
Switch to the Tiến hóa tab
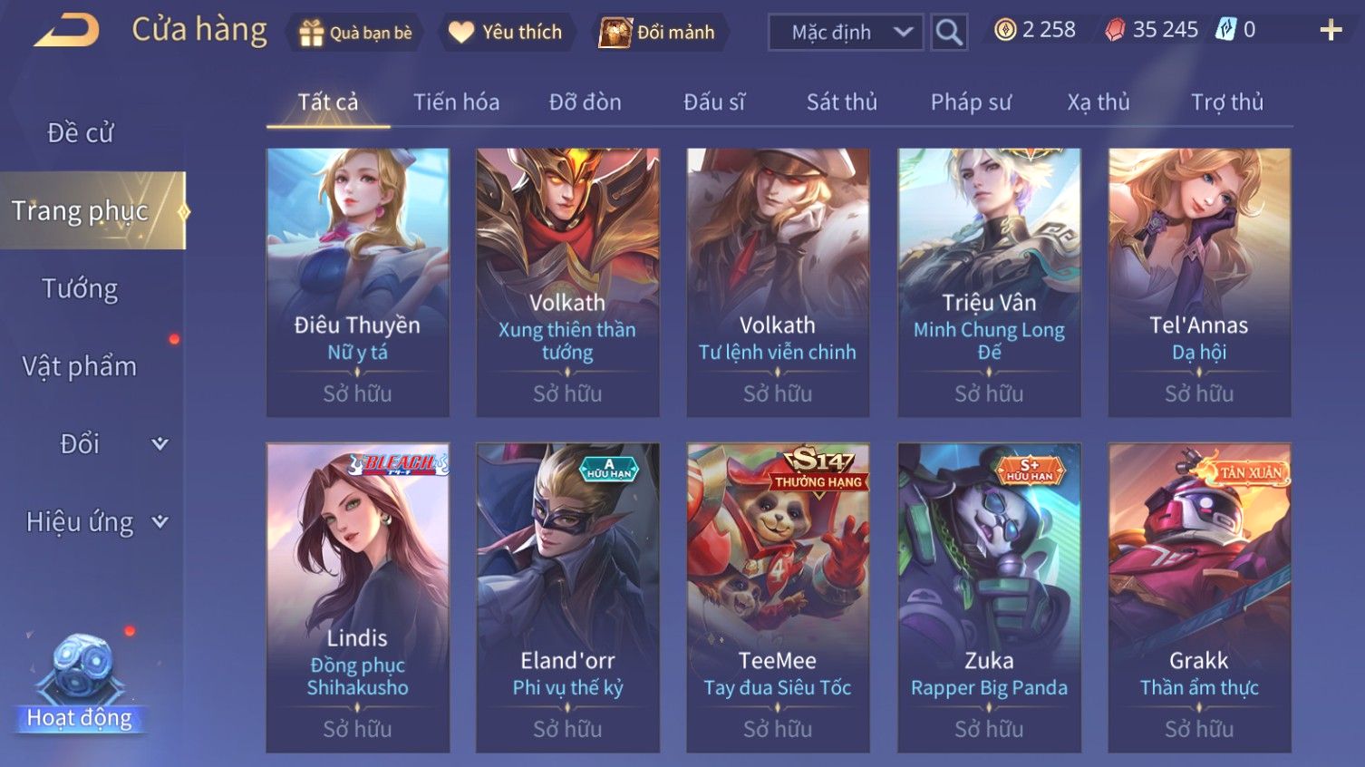tap(457, 102)
